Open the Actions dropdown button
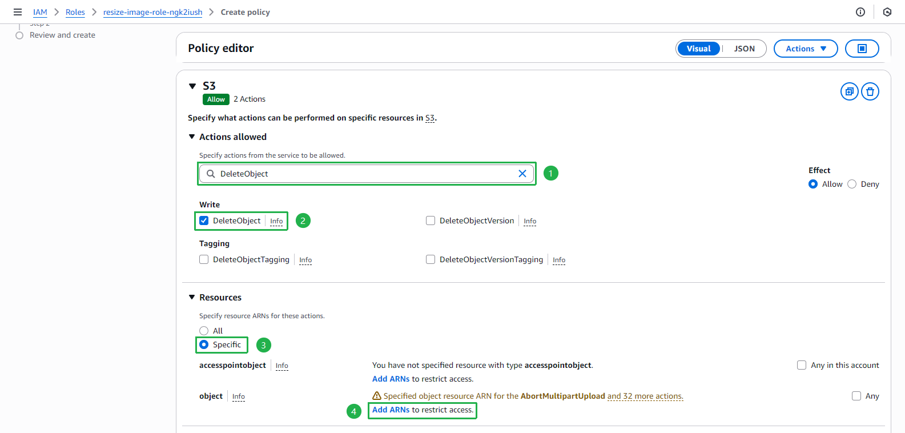Viewport: 905px width, 433px height. click(x=806, y=49)
